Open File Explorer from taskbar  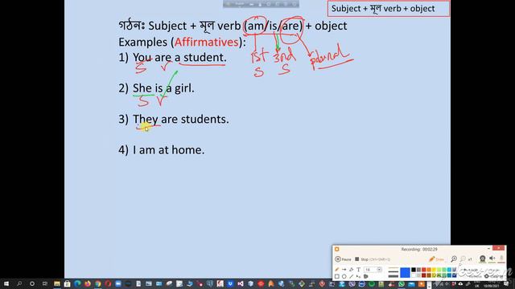57,283
